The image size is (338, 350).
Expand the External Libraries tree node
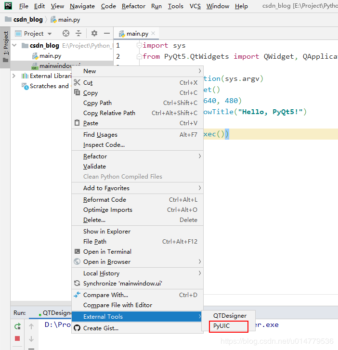click(14, 76)
